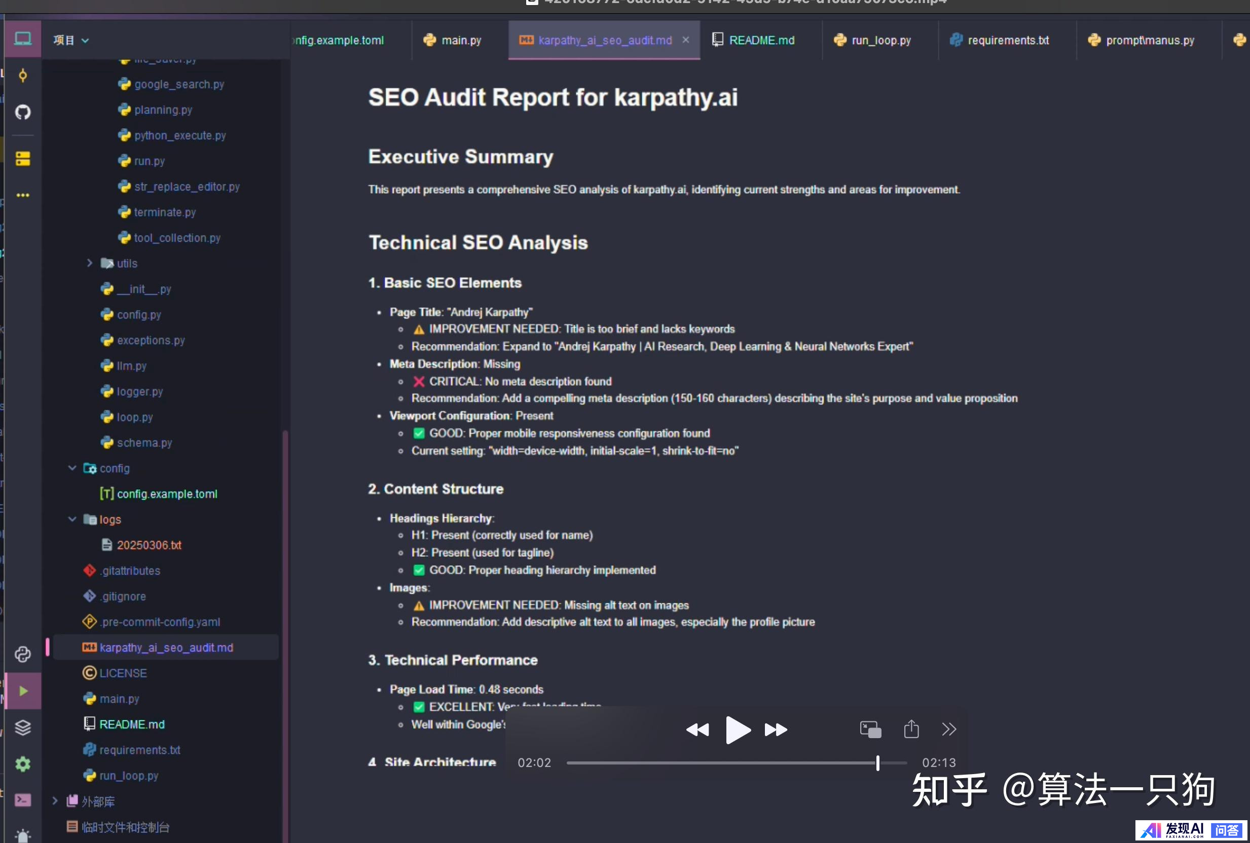Screen dimensions: 1250x843
Task: Open the Commit tool window icon
Action: coord(23,76)
